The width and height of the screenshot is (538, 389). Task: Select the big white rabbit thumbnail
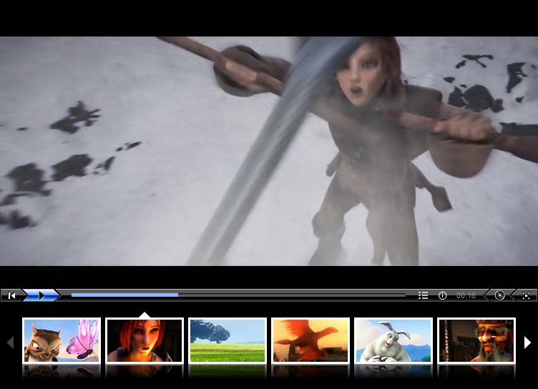pyautogui.click(x=393, y=340)
